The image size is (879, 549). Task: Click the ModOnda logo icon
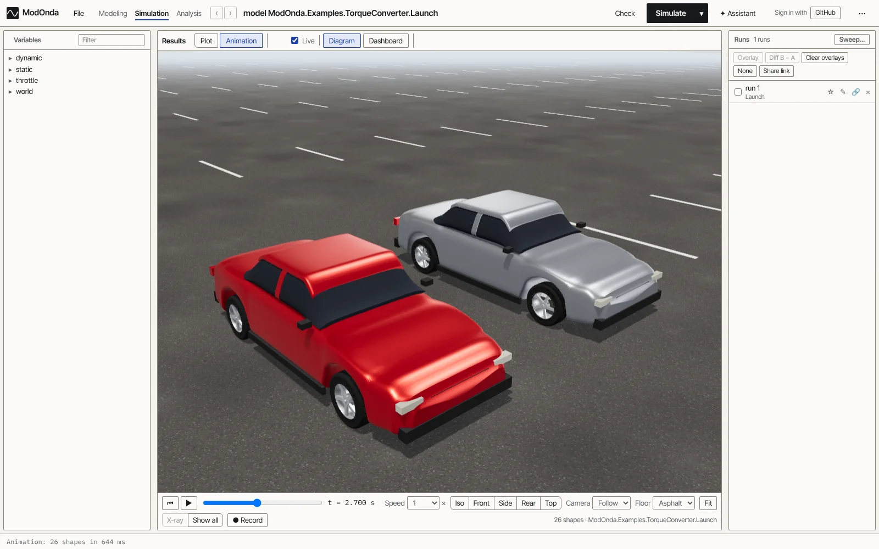click(x=13, y=13)
